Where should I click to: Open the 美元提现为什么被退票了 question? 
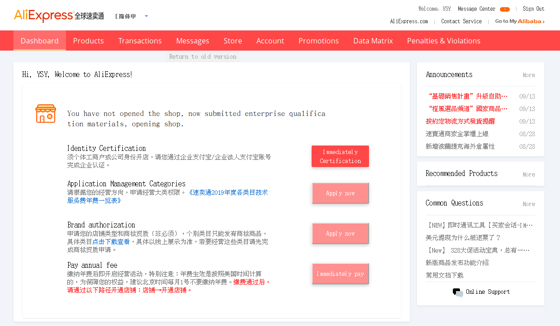tap(463, 237)
